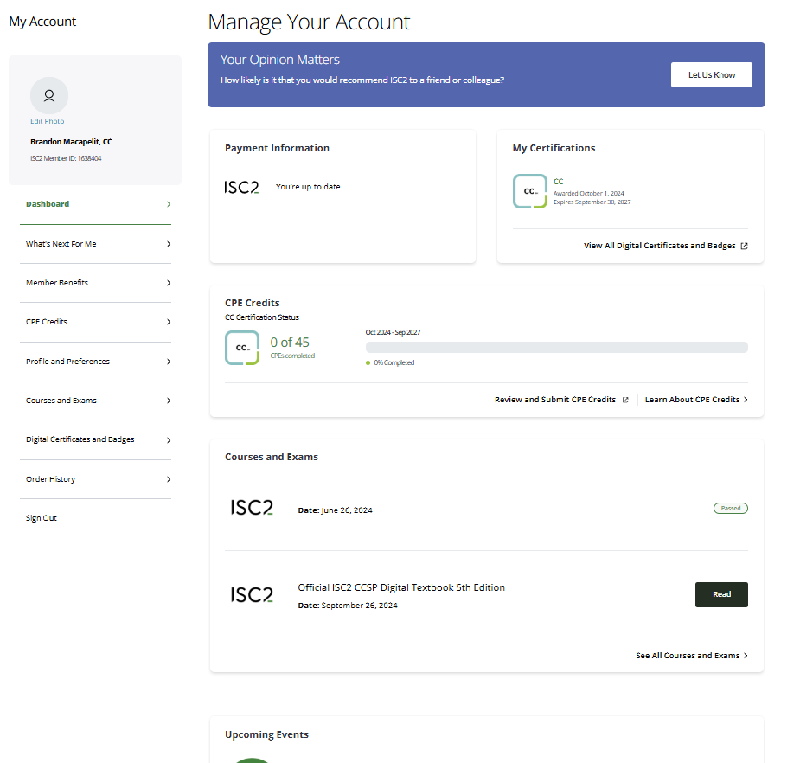Click the Passed status badge
800x763 pixels.
tap(730, 509)
